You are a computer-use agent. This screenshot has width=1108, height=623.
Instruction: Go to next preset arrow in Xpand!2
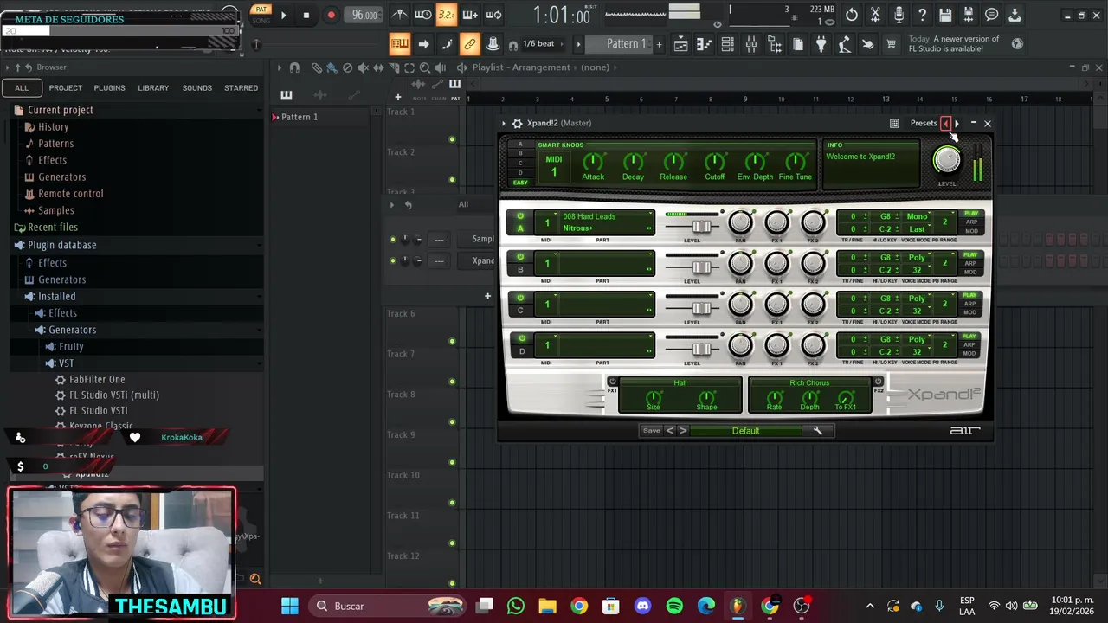pos(957,123)
